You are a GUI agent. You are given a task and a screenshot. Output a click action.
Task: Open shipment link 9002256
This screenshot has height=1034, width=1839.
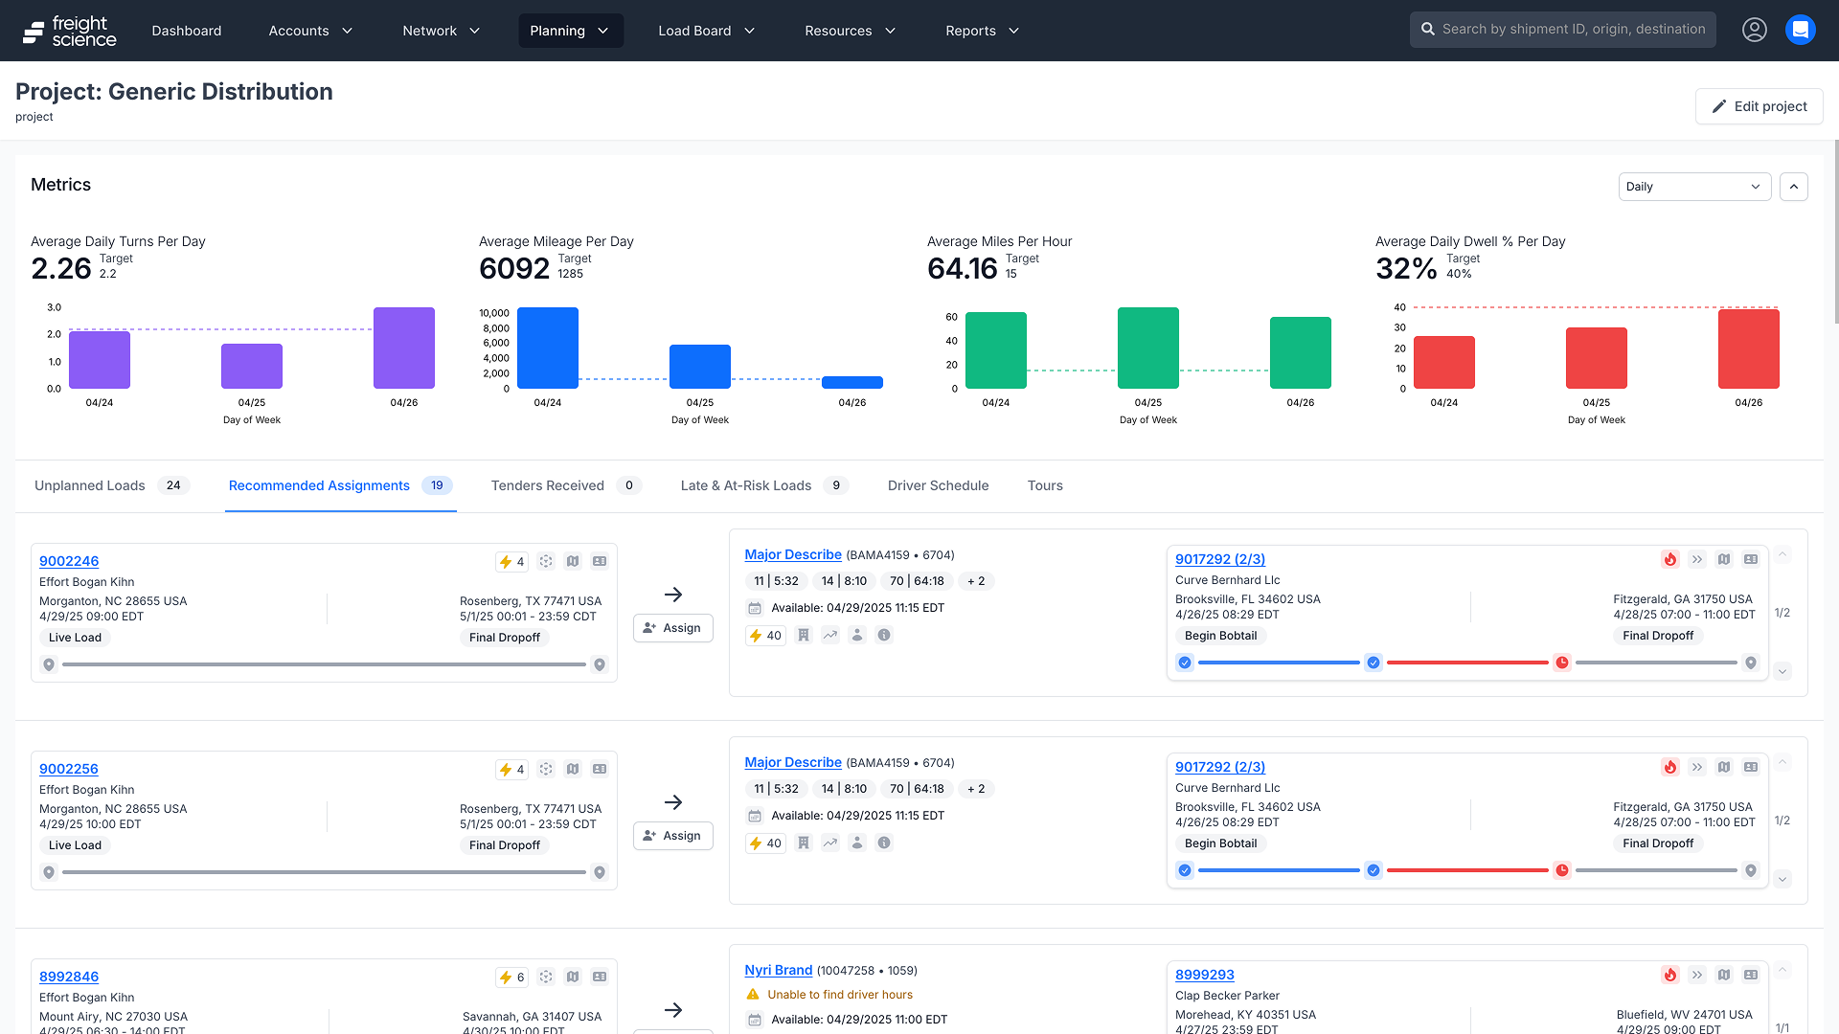point(69,769)
